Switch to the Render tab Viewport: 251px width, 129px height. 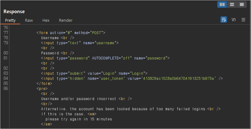(66, 20)
